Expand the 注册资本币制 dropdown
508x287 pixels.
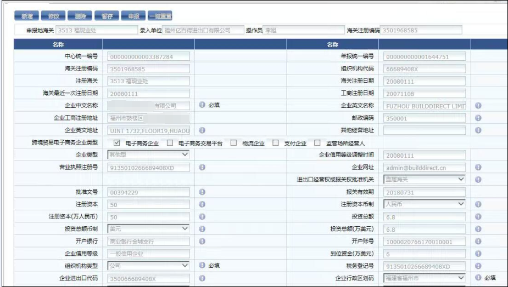pyautogui.click(x=425, y=204)
